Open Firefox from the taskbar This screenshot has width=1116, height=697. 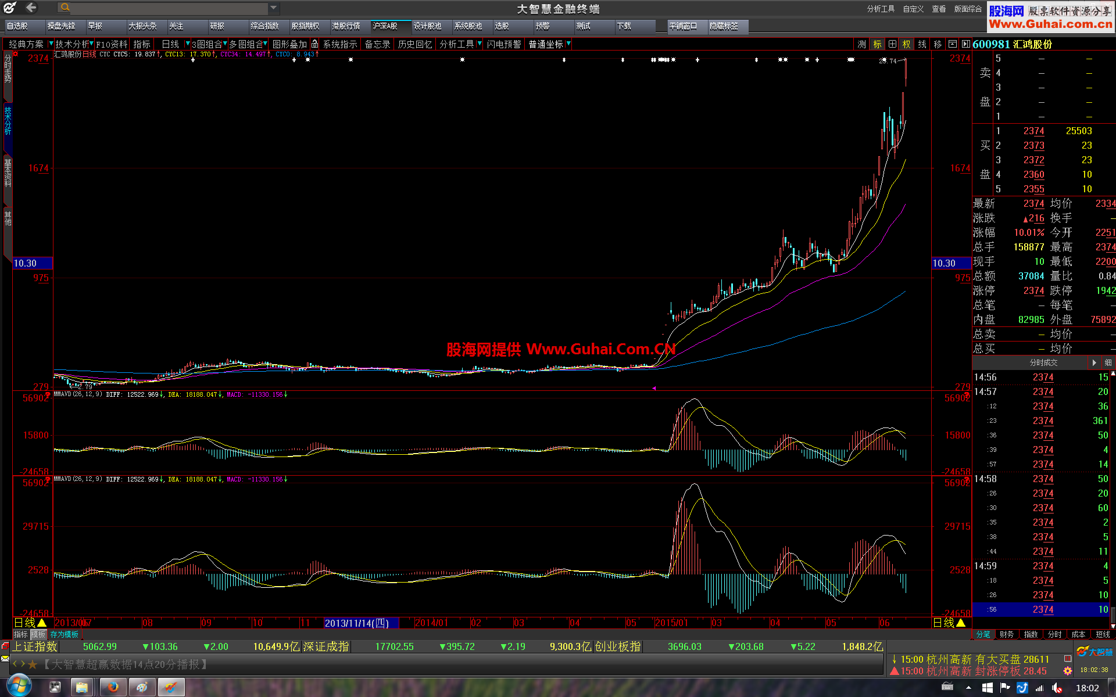[113, 688]
